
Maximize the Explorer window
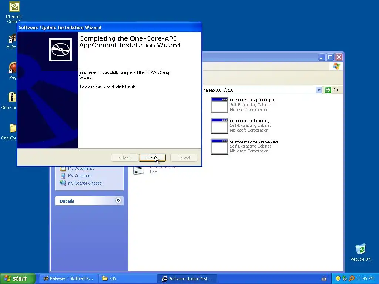[x=330, y=57]
